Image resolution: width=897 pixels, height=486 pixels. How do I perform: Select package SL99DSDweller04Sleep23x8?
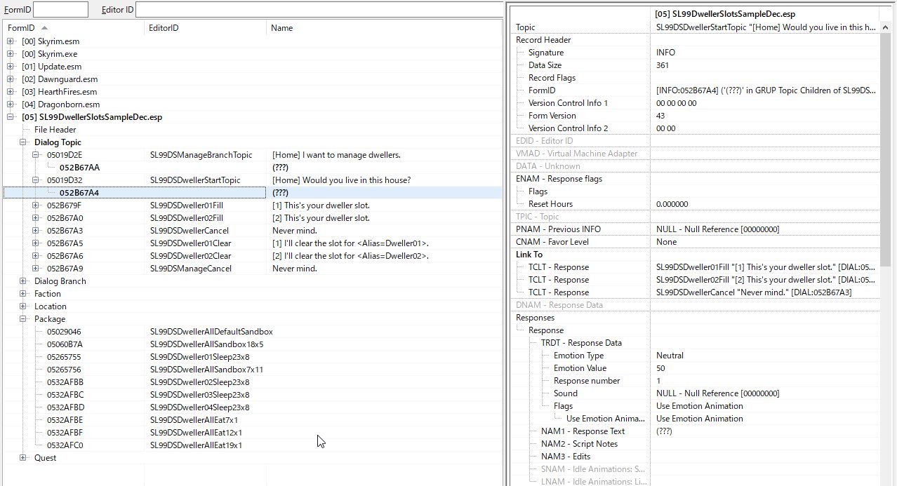[x=253, y=407]
